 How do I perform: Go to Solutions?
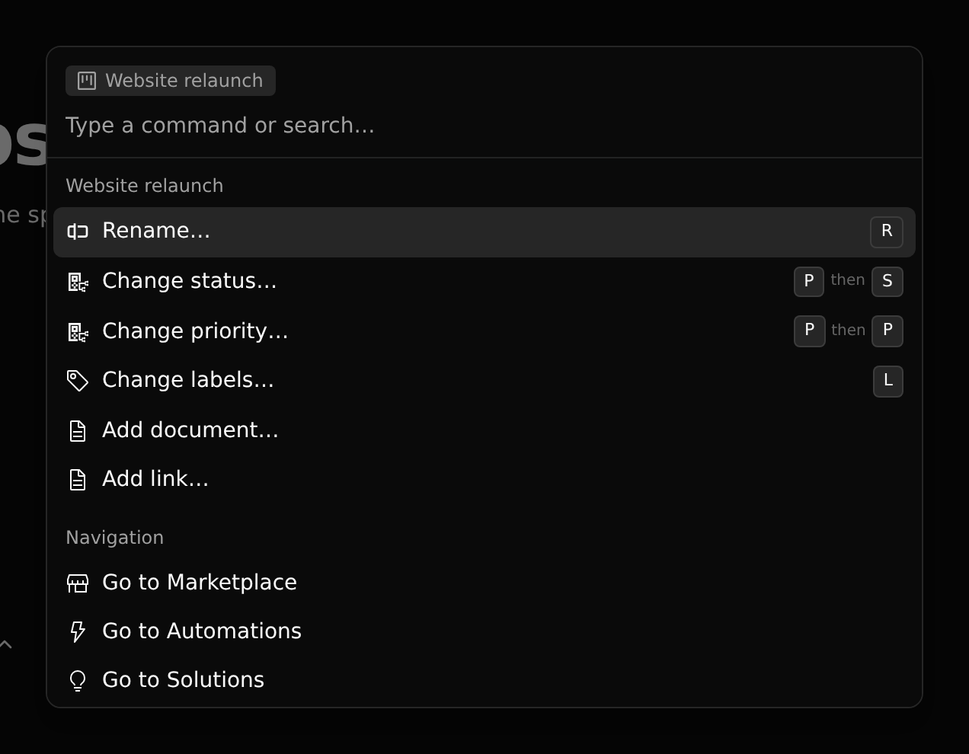[x=484, y=680]
